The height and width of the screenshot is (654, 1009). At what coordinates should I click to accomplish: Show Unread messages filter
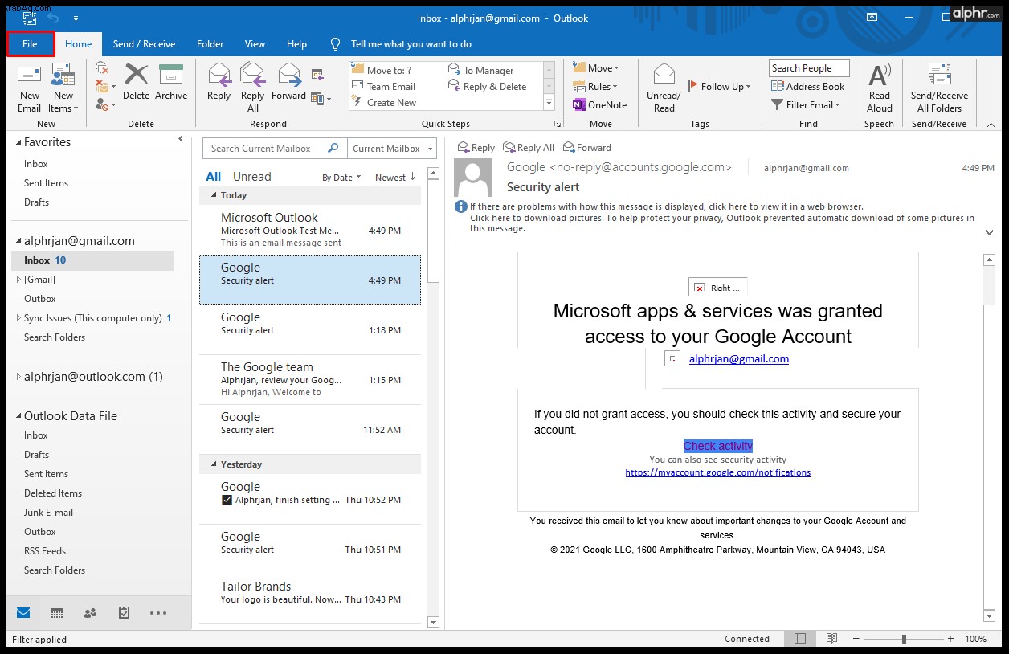[x=252, y=177]
